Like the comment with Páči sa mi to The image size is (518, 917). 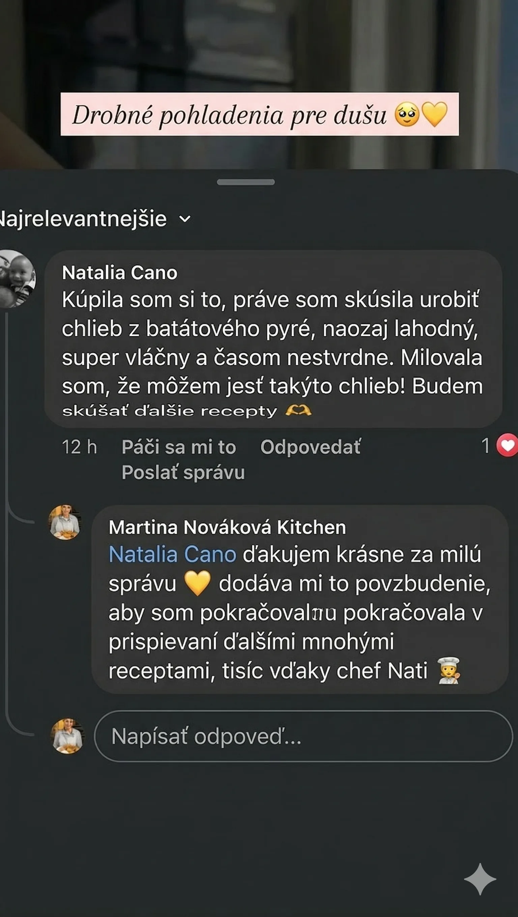click(179, 447)
